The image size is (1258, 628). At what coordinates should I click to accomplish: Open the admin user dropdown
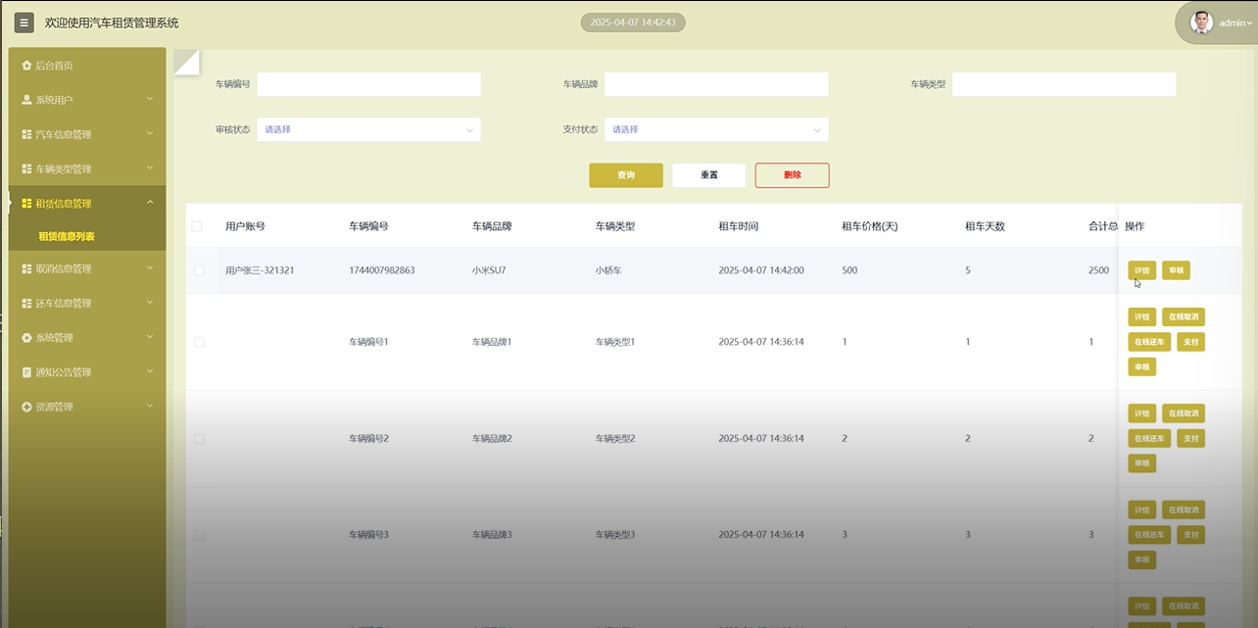[1234, 23]
